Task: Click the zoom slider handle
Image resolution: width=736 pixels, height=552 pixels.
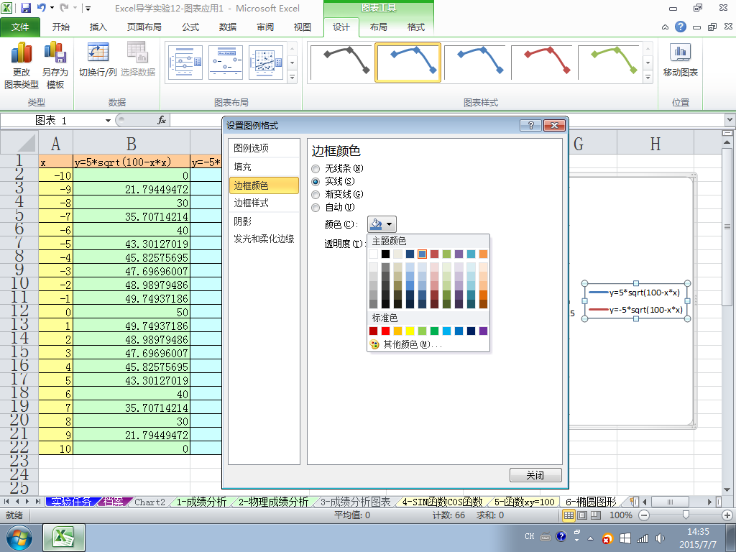Action: tap(686, 515)
